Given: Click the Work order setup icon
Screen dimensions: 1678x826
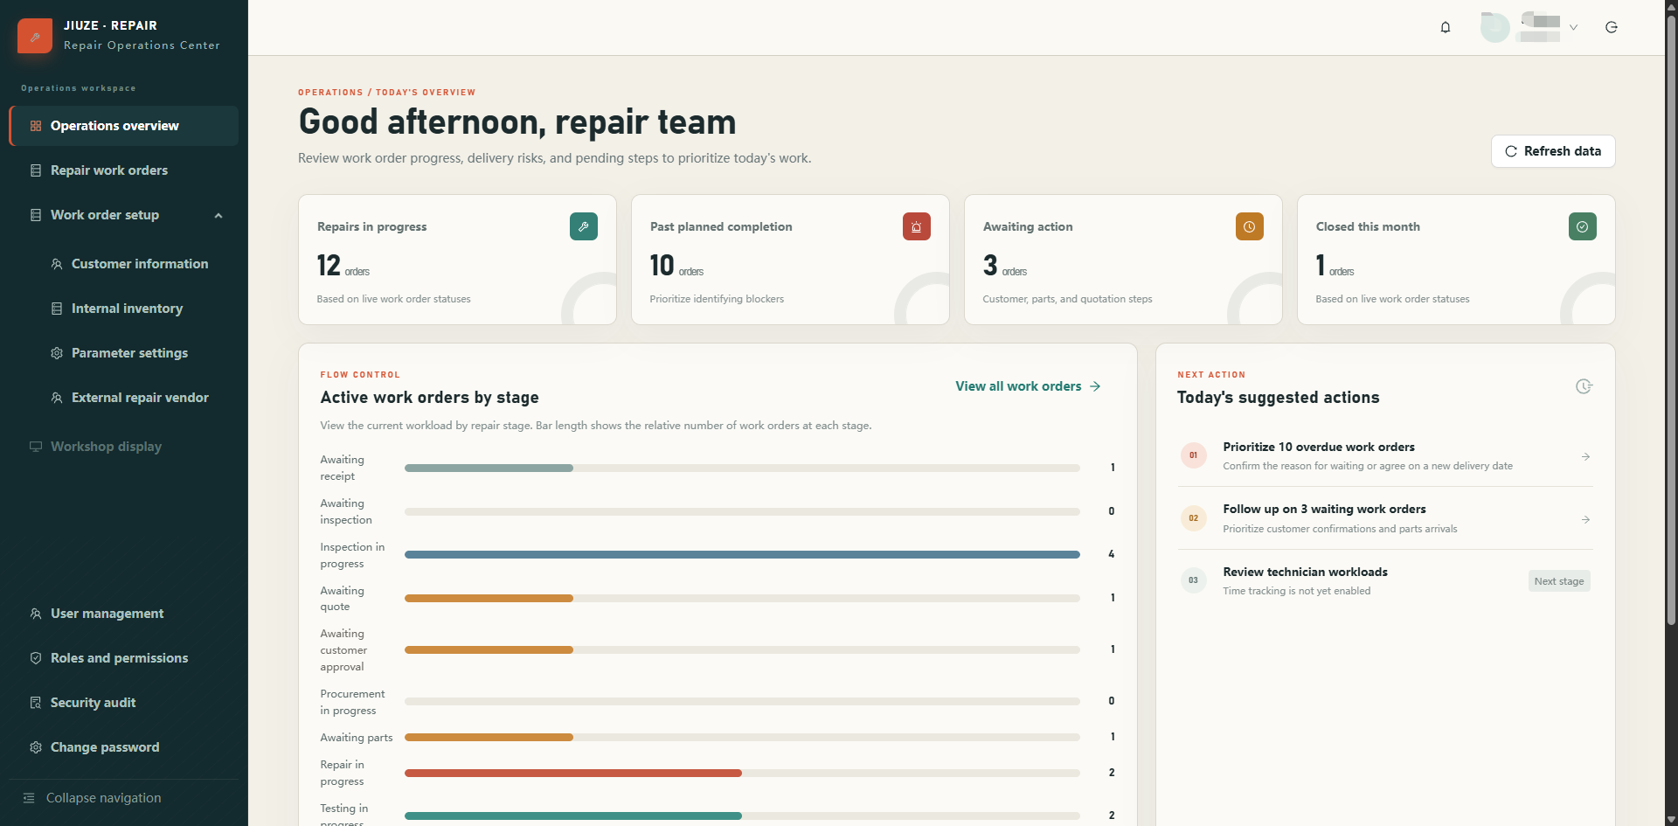Looking at the screenshot, I should pos(36,215).
